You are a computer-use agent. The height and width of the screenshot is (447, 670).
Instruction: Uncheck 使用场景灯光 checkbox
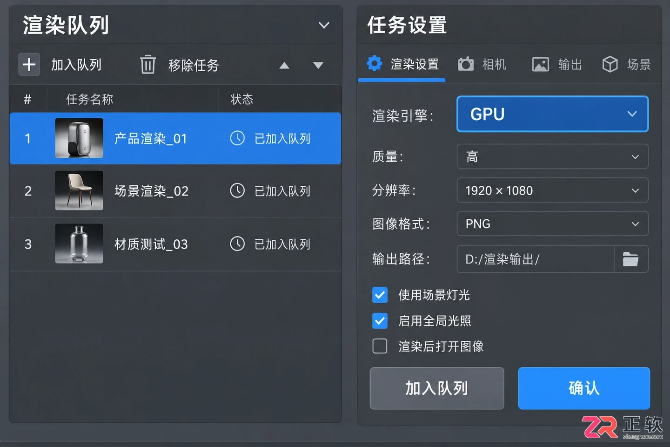[380, 295]
